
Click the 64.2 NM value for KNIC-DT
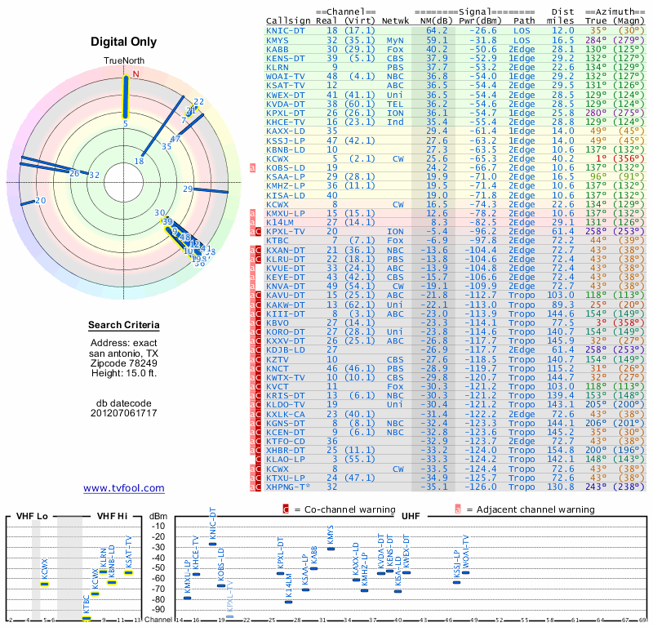437,31
